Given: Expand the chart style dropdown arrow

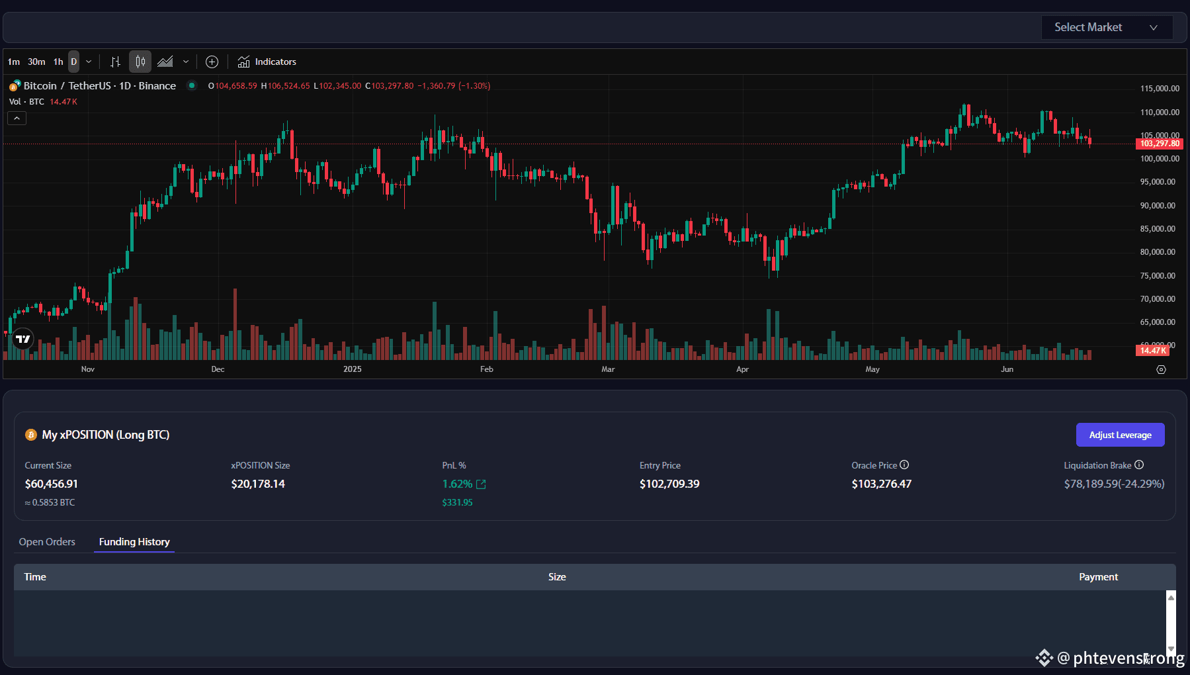Looking at the screenshot, I should [186, 62].
